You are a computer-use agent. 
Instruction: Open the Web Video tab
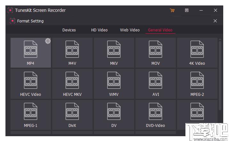(x=130, y=30)
